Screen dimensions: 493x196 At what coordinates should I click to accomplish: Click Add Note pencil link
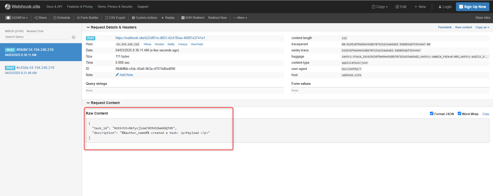click(x=124, y=75)
